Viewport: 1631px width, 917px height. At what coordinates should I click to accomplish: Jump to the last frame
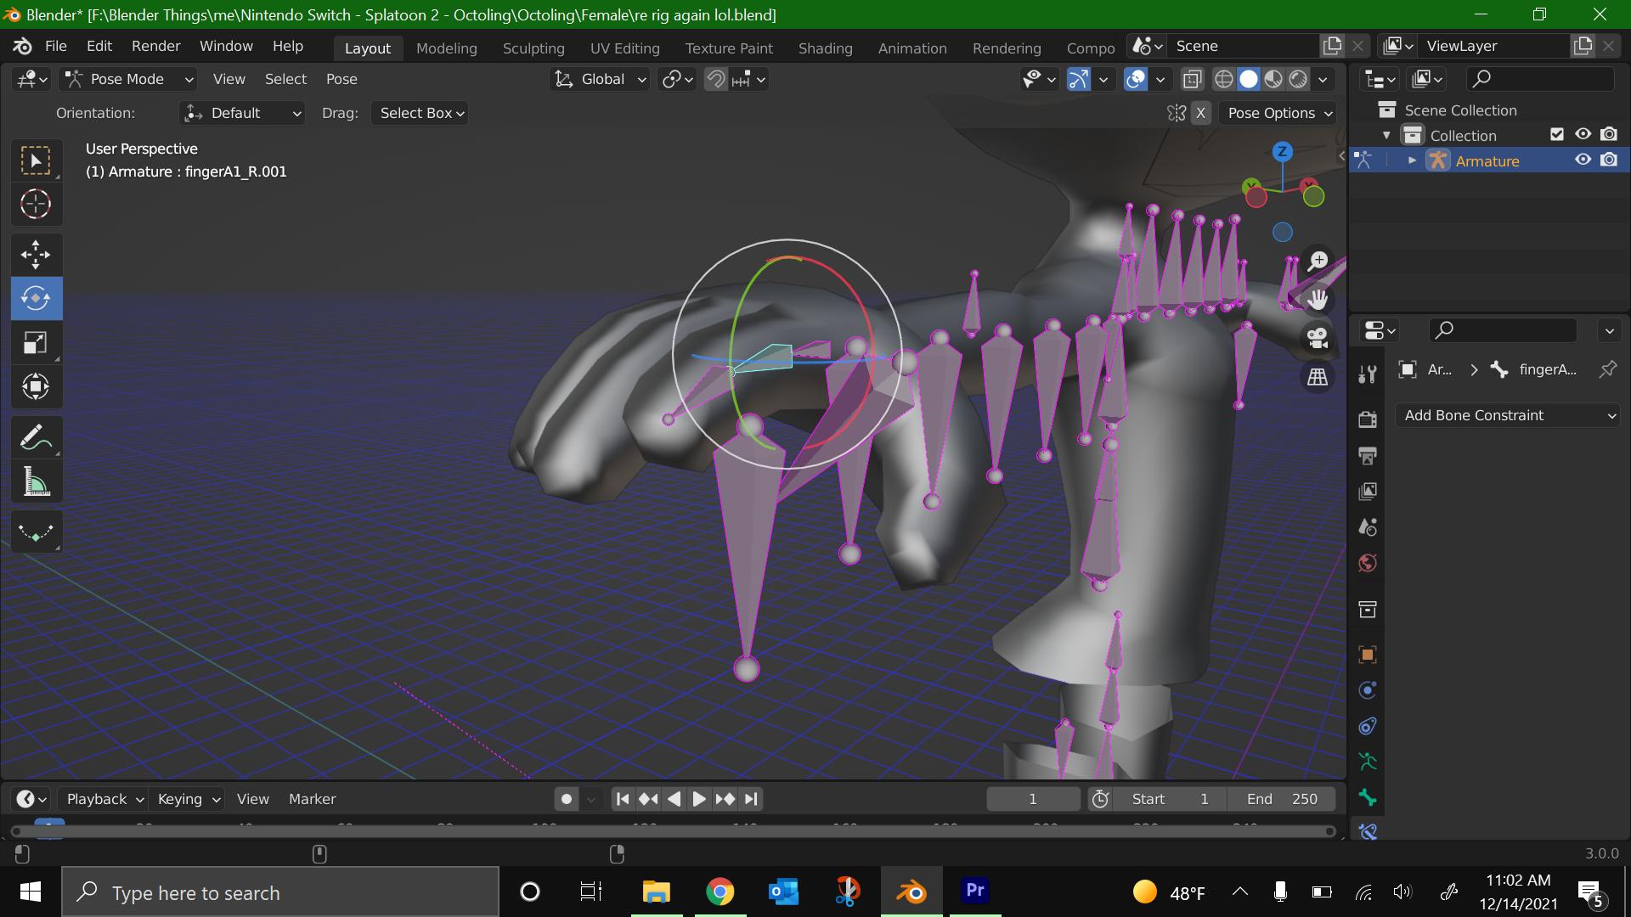(751, 799)
